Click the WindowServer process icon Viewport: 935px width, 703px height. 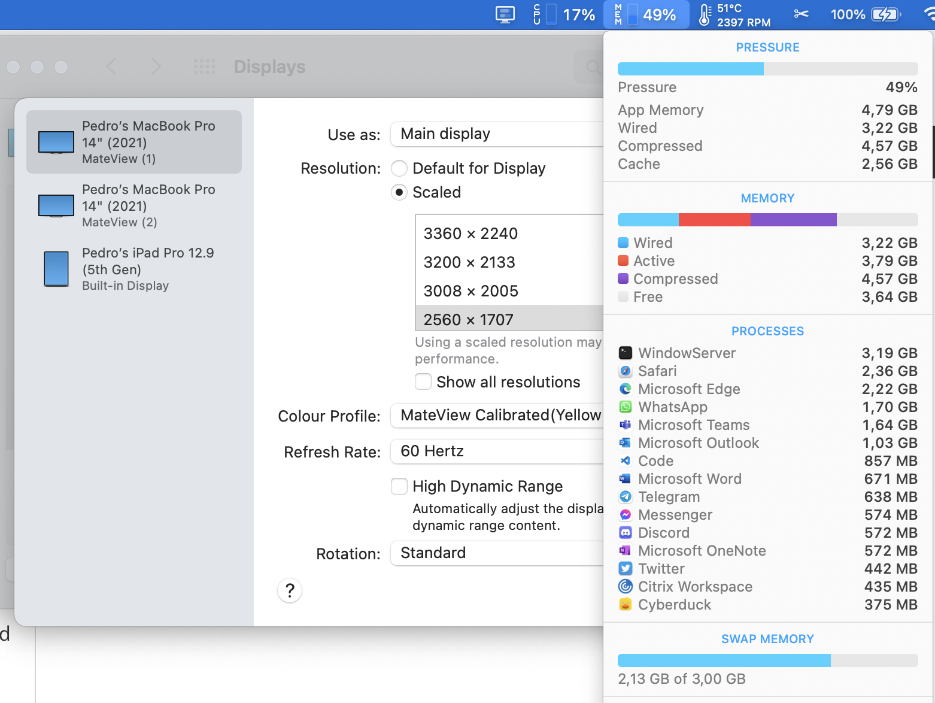(626, 353)
